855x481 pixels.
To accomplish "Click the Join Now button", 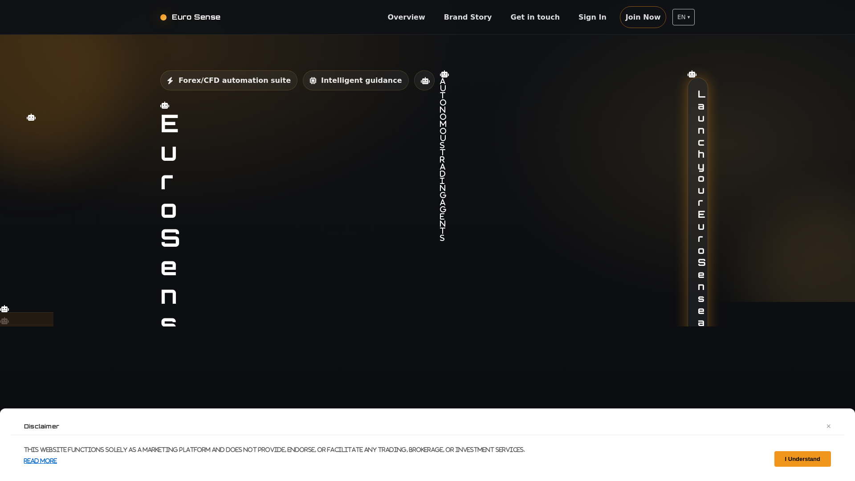I will tap(643, 17).
